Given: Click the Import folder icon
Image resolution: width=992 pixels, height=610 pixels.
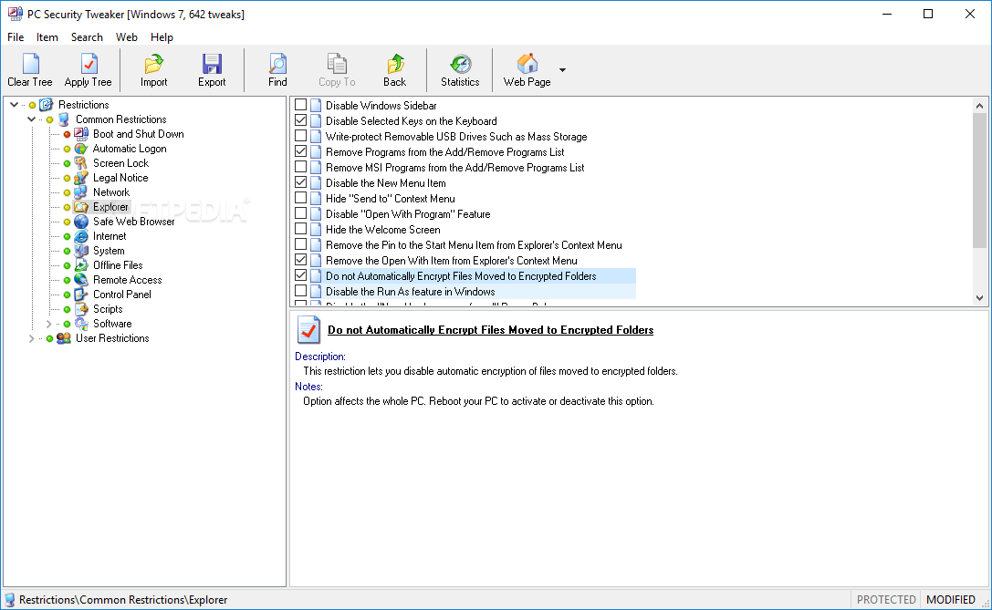Looking at the screenshot, I should (153, 64).
